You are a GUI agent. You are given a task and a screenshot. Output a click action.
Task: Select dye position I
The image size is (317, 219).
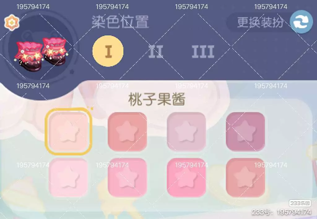point(108,51)
